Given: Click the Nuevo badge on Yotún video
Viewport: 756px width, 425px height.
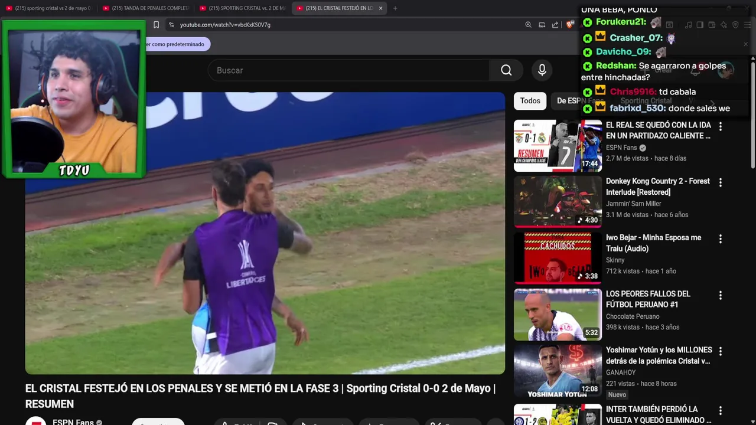Looking at the screenshot, I should click(617, 395).
